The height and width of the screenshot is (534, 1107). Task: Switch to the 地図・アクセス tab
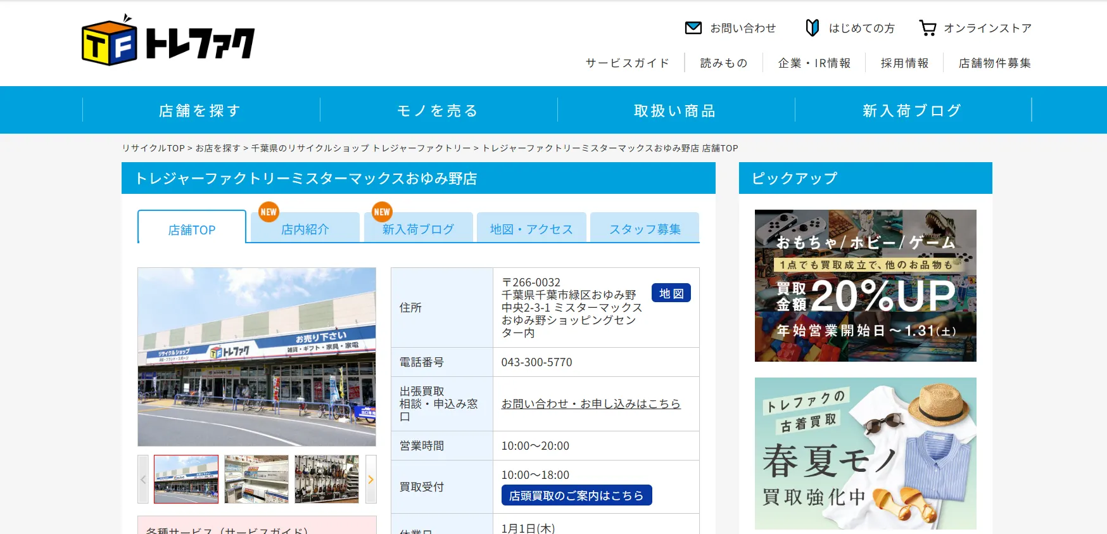[531, 229]
